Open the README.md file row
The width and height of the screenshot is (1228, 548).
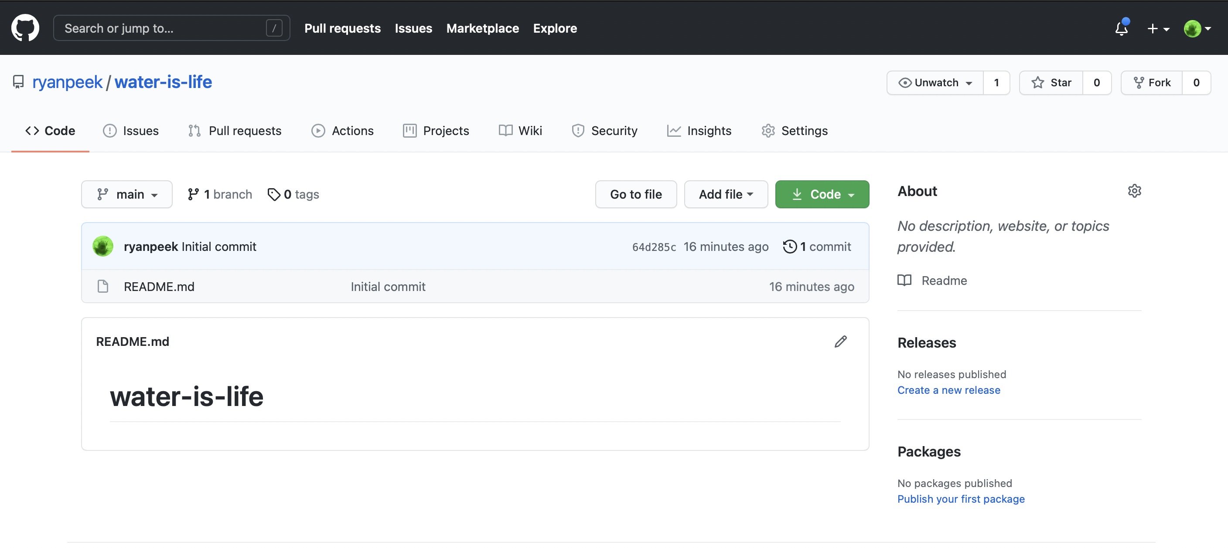[x=475, y=287]
